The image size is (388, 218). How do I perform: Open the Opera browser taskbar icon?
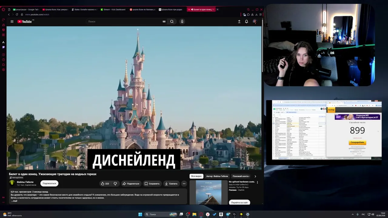click(201, 214)
